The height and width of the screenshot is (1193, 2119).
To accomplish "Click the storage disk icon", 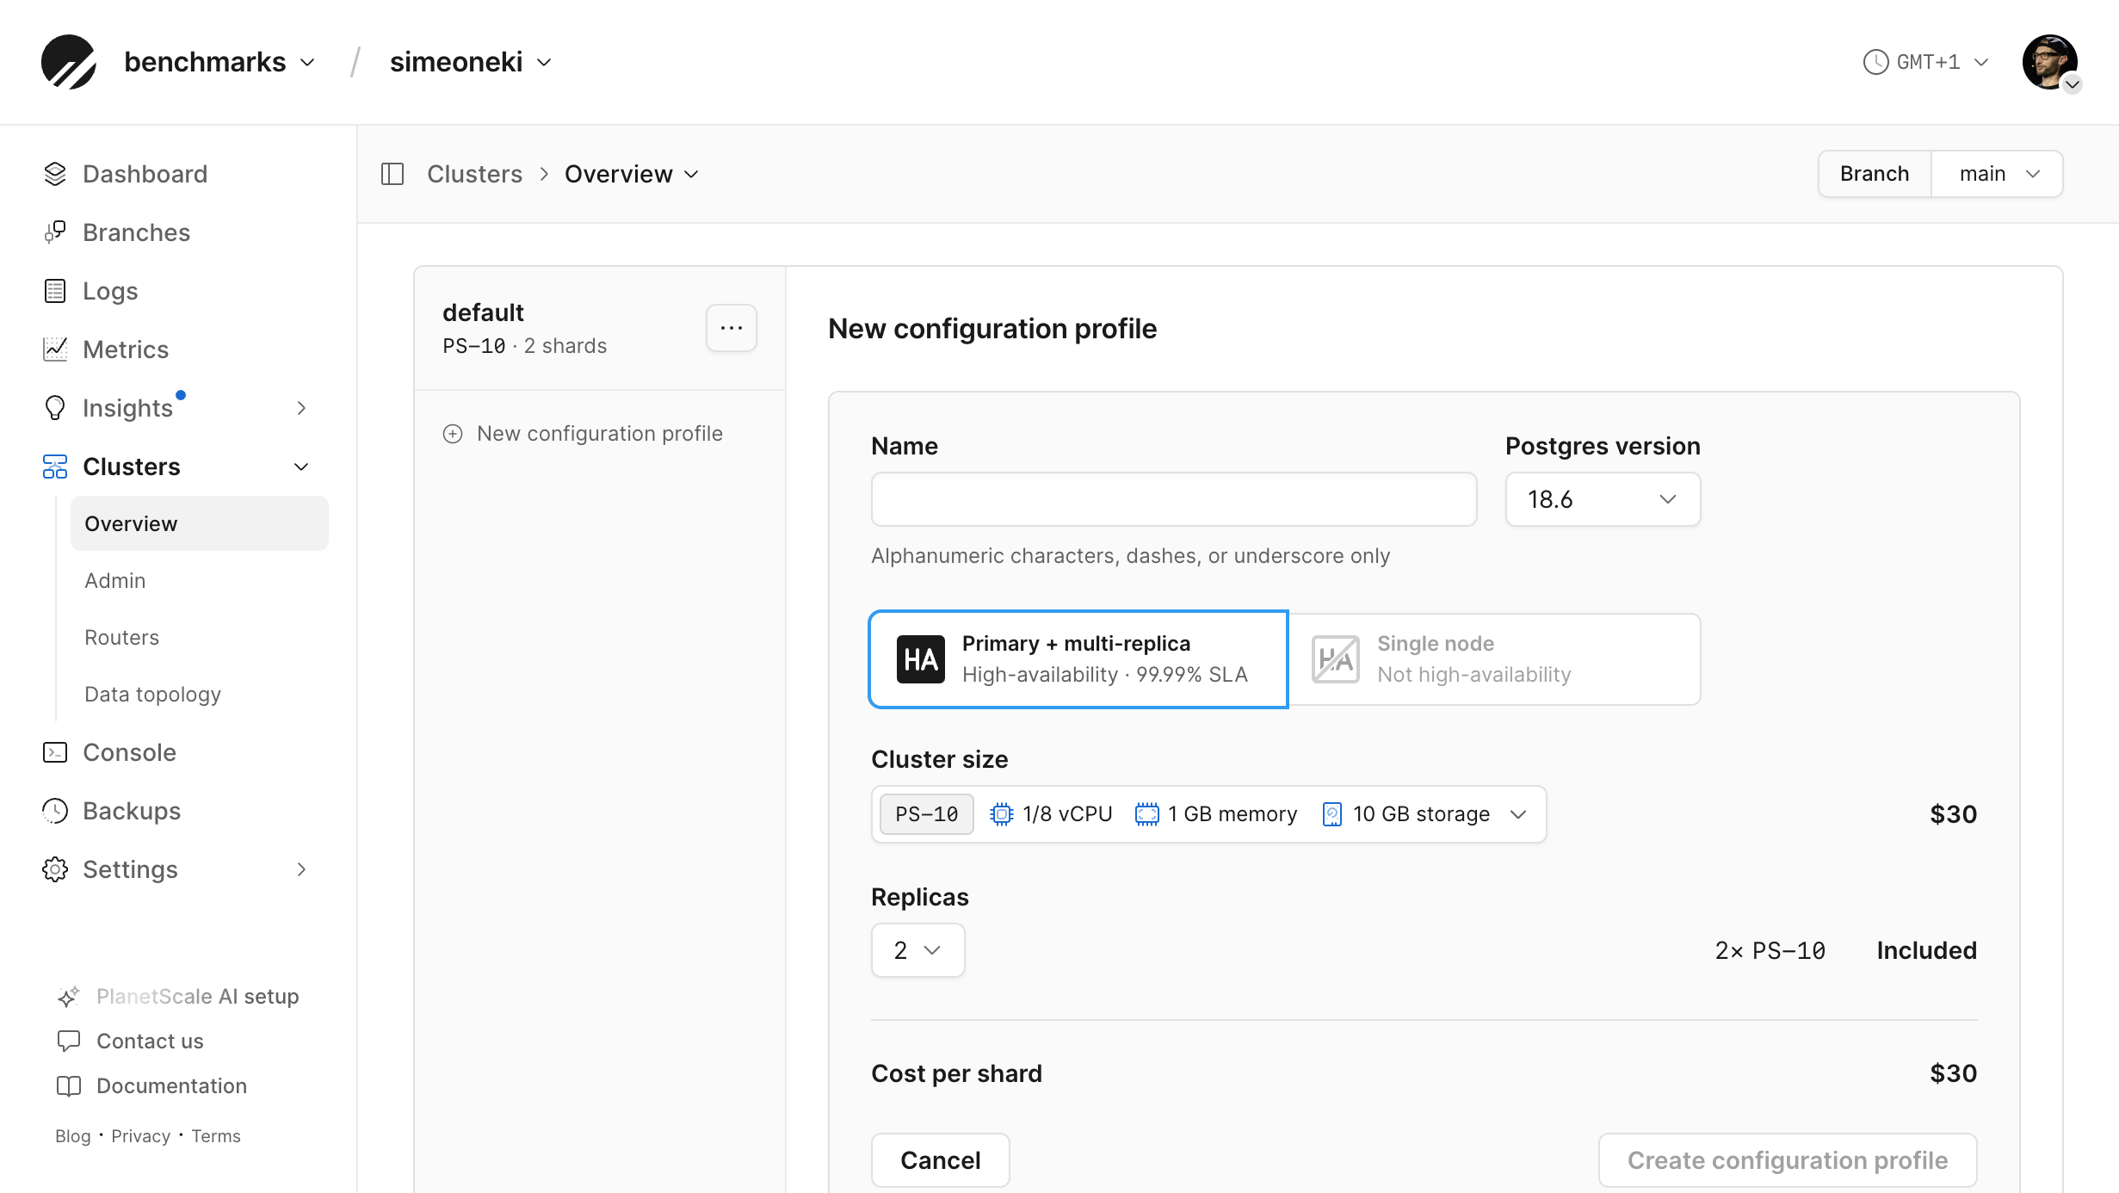I will click(x=1331, y=814).
